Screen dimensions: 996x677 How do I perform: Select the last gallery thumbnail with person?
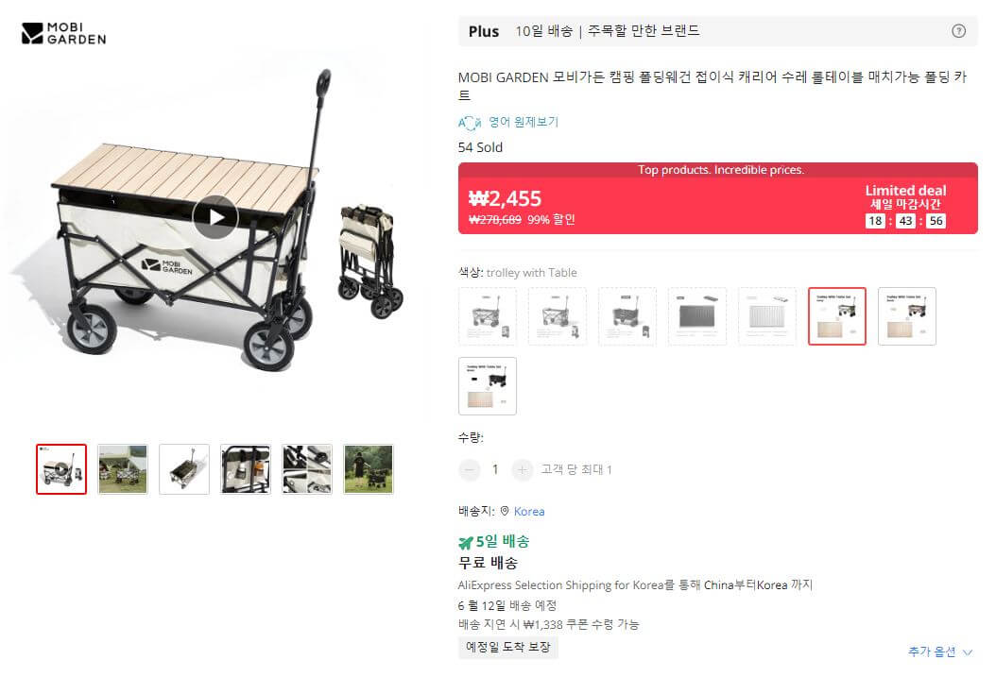pos(368,468)
